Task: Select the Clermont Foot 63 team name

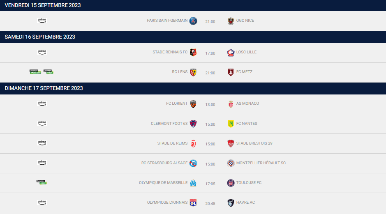Action: point(169,124)
